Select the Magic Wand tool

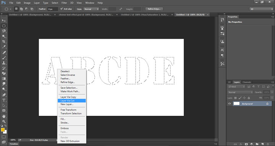[4, 36]
